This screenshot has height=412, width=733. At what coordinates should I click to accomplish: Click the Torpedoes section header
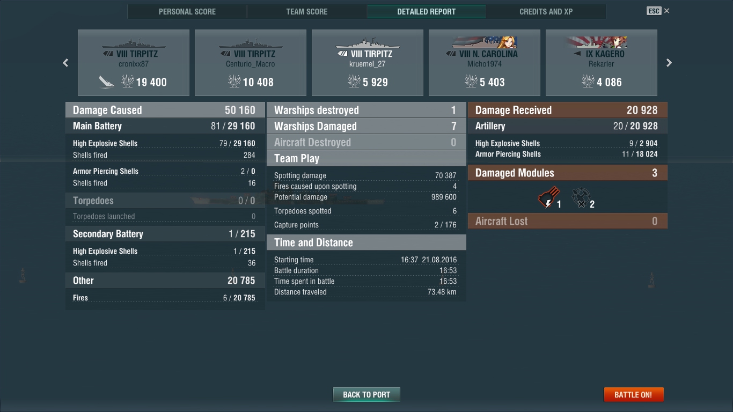coord(165,200)
